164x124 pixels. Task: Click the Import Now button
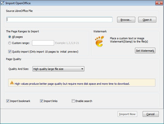127,114
